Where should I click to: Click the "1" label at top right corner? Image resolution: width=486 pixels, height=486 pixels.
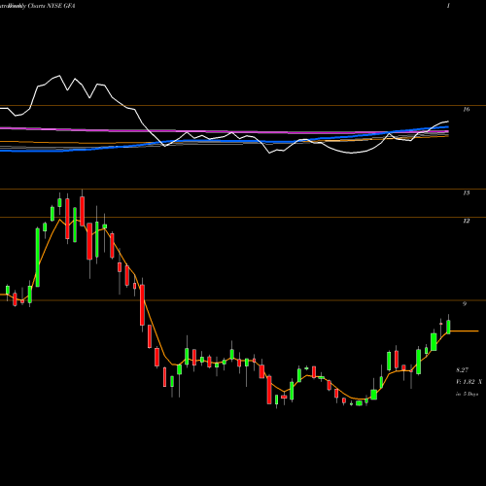448,6
